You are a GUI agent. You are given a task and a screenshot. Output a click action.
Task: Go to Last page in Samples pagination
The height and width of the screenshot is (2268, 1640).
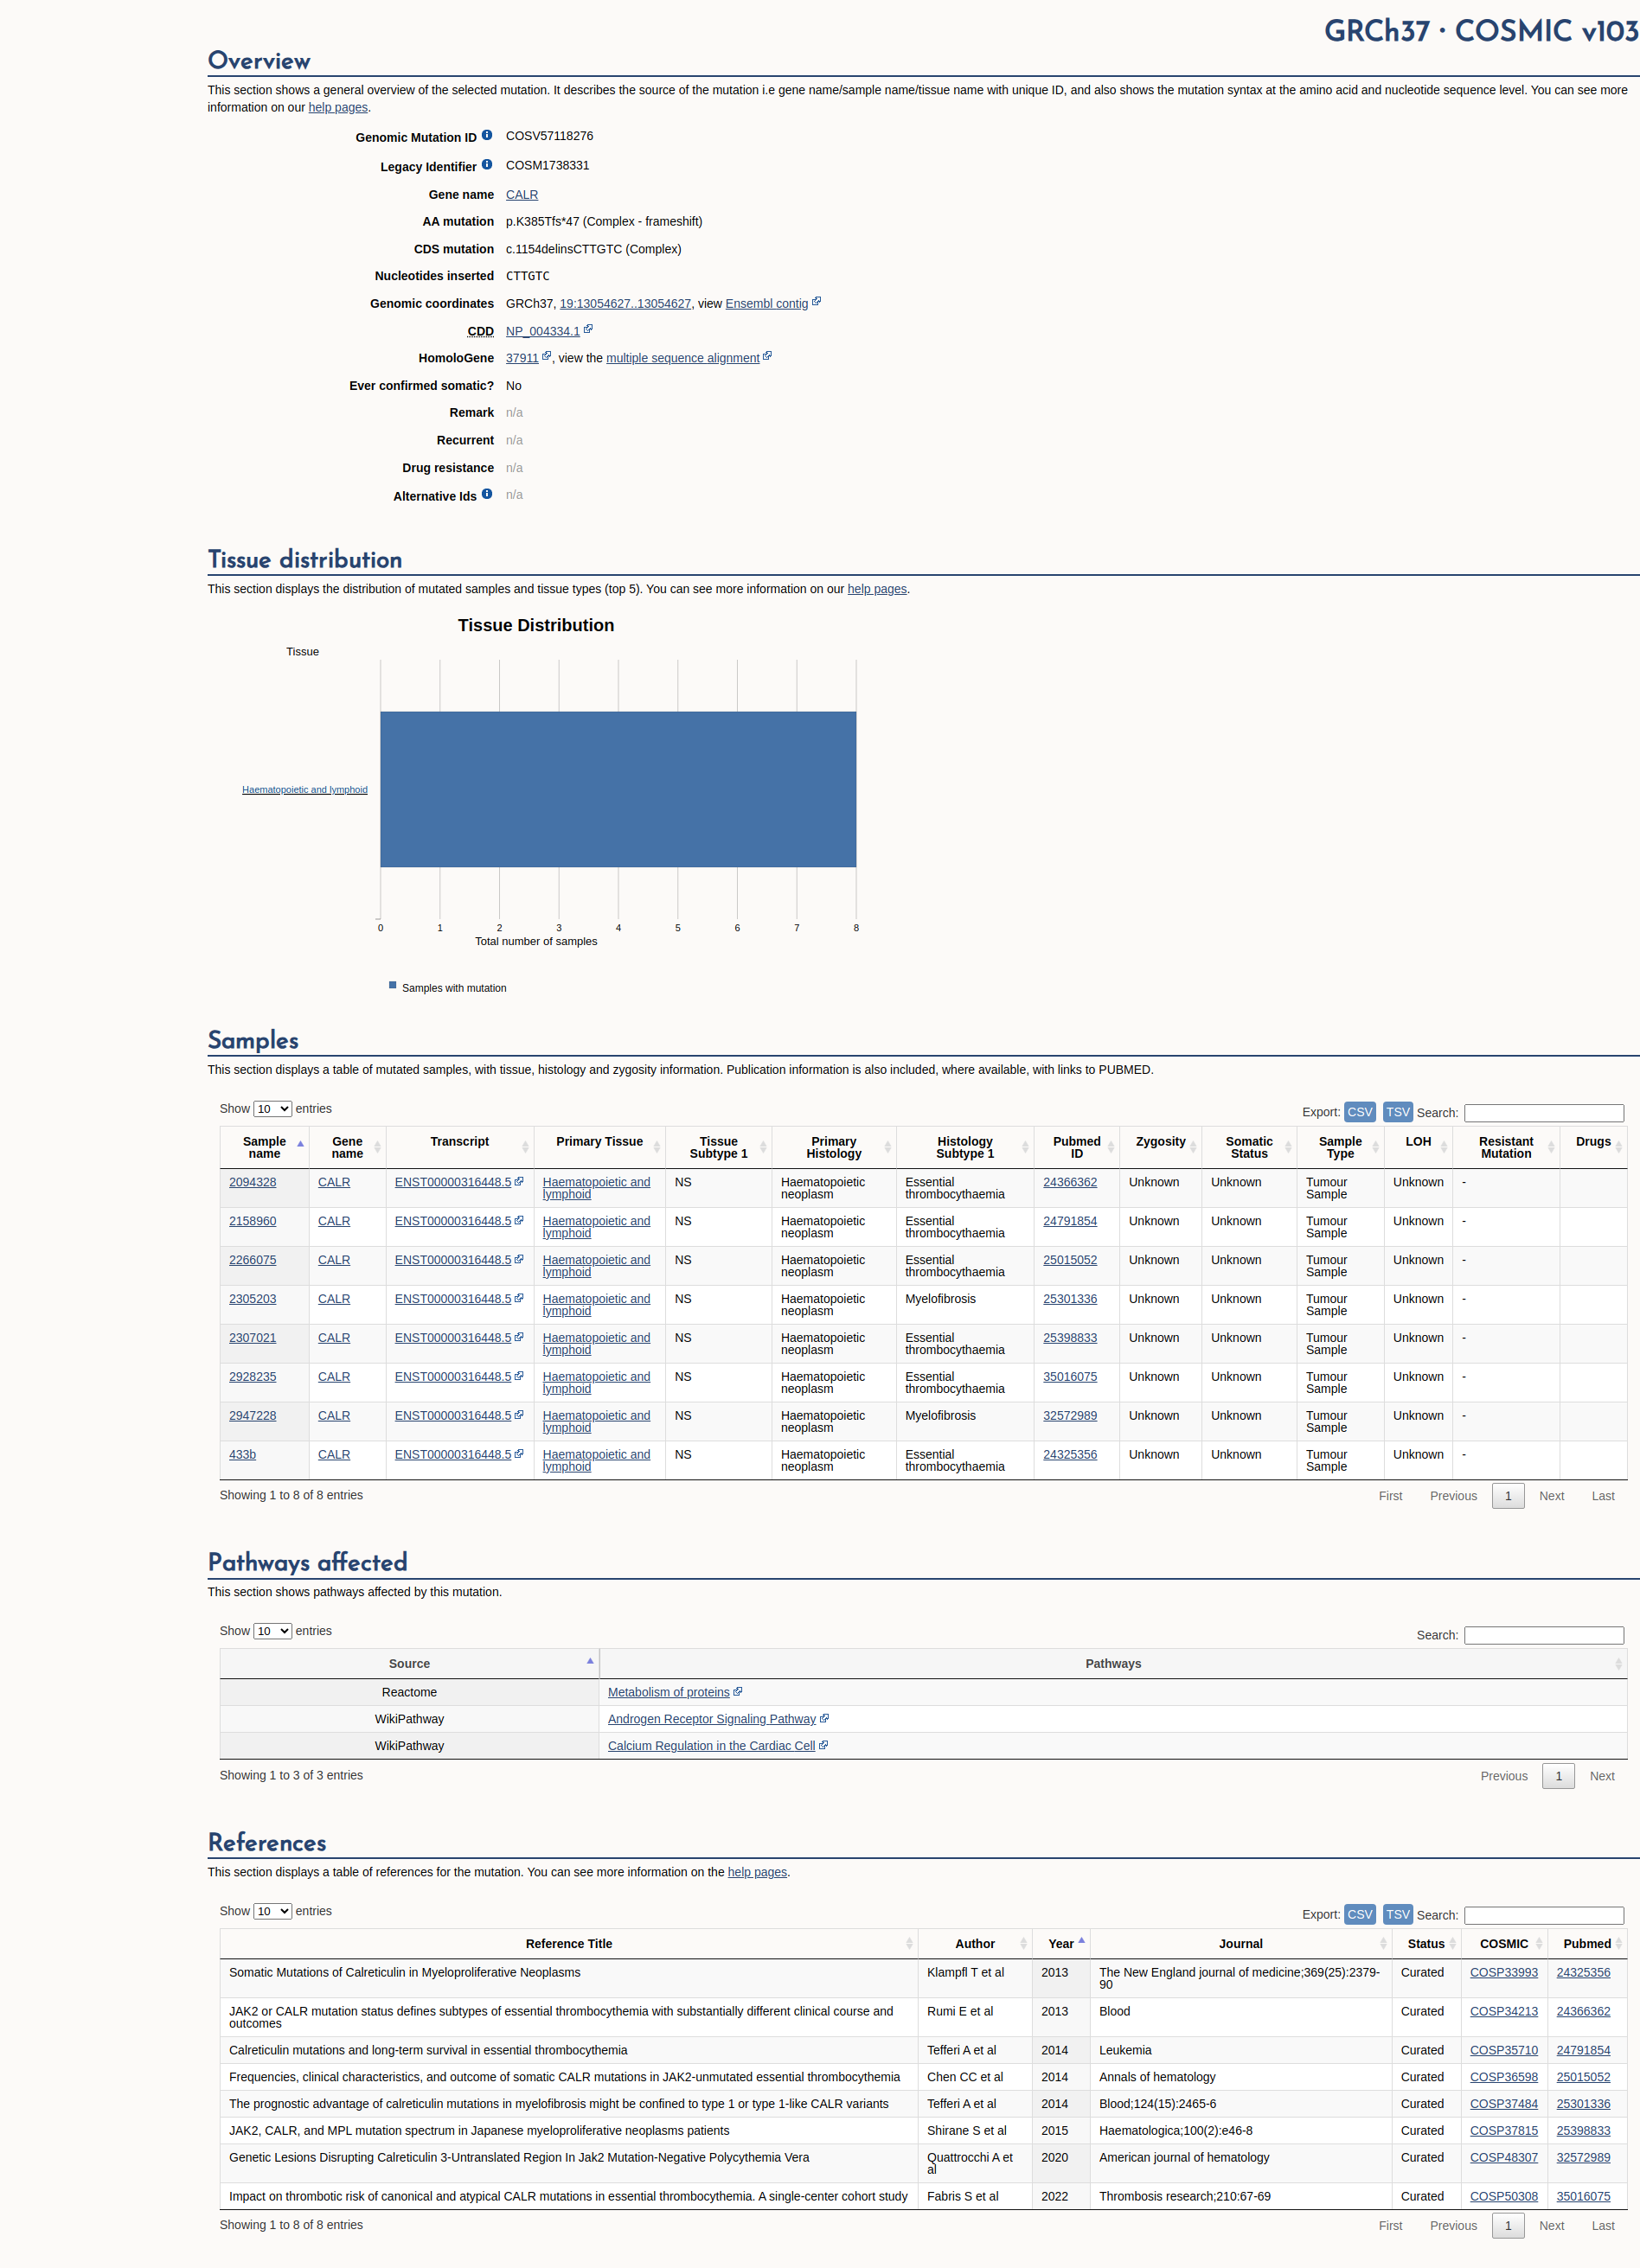click(1603, 1496)
